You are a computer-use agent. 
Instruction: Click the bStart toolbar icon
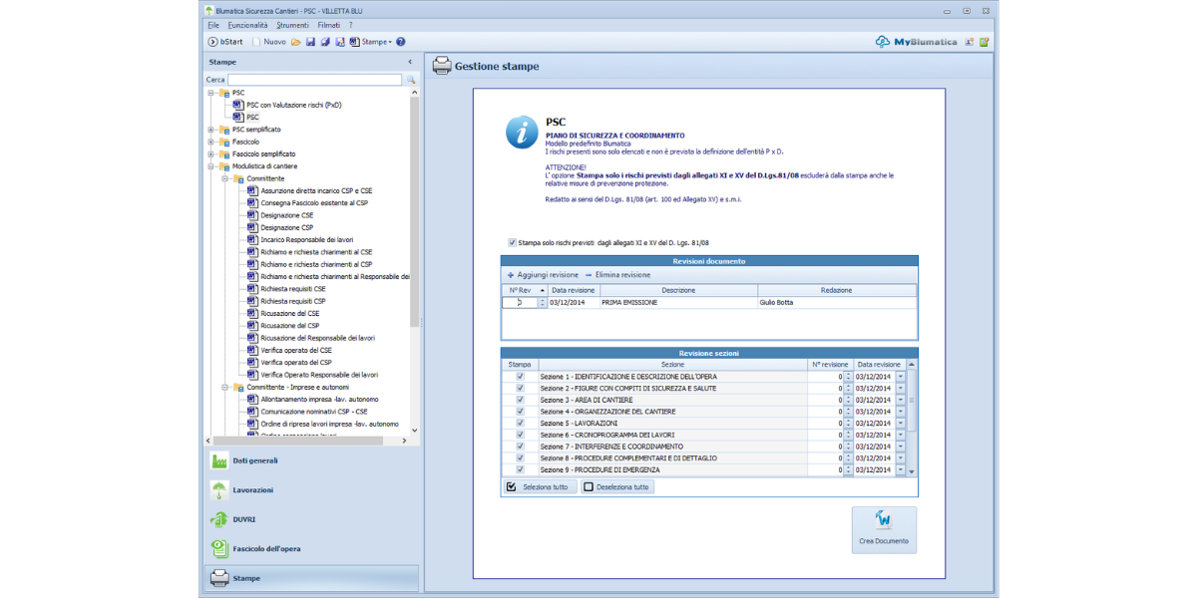(x=213, y=42)
